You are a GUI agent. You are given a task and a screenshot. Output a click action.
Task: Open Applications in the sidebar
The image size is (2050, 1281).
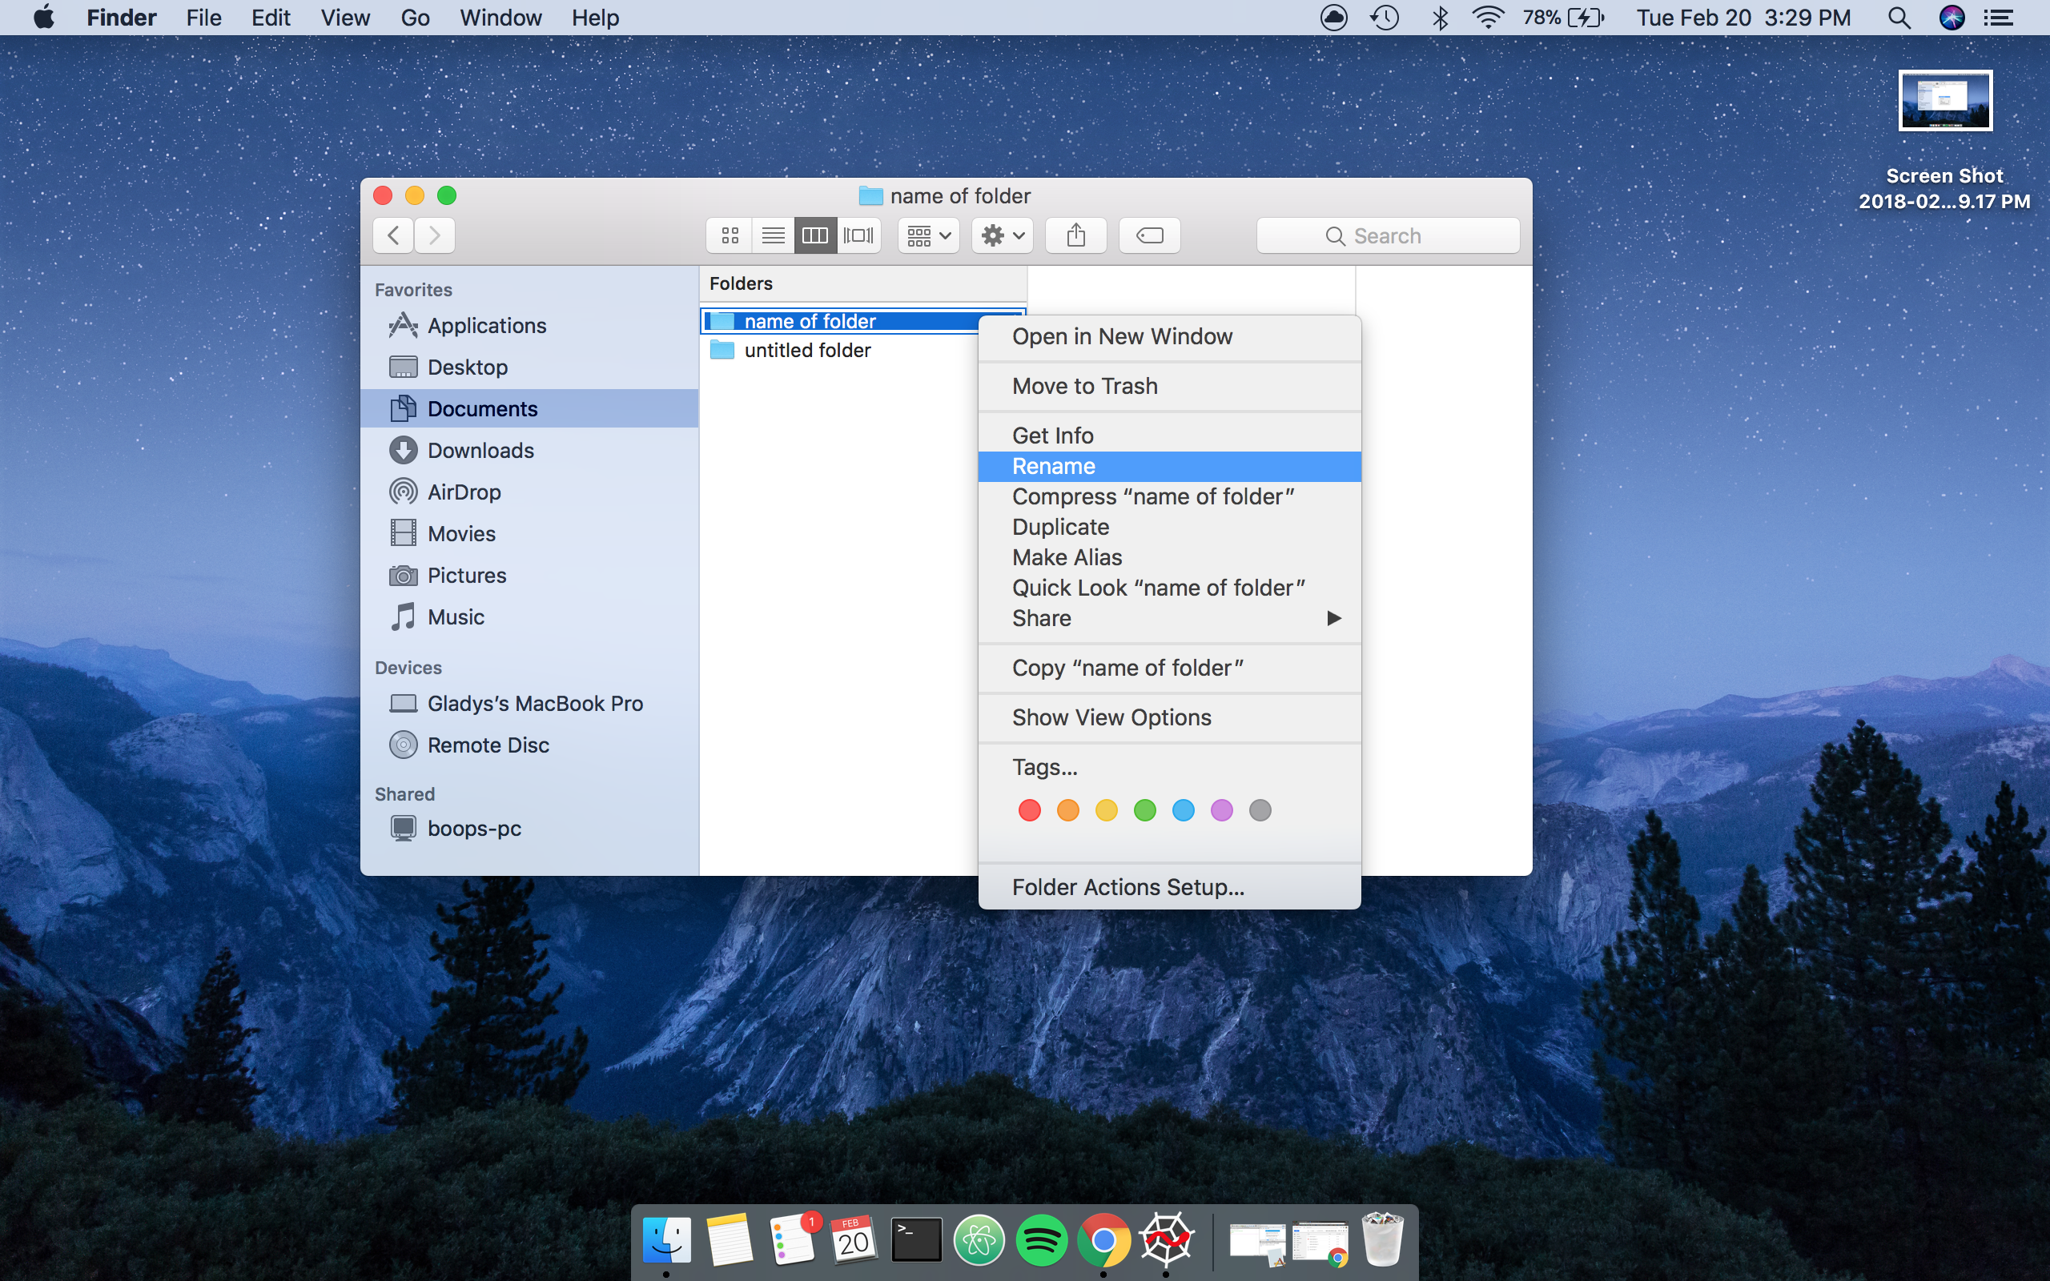click(529, 325)
